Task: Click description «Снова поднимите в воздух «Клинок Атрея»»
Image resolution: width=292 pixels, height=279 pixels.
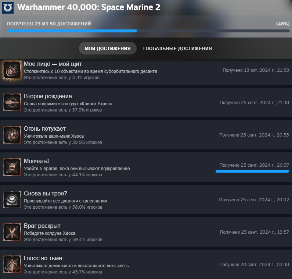Action: tap(68, 104)
